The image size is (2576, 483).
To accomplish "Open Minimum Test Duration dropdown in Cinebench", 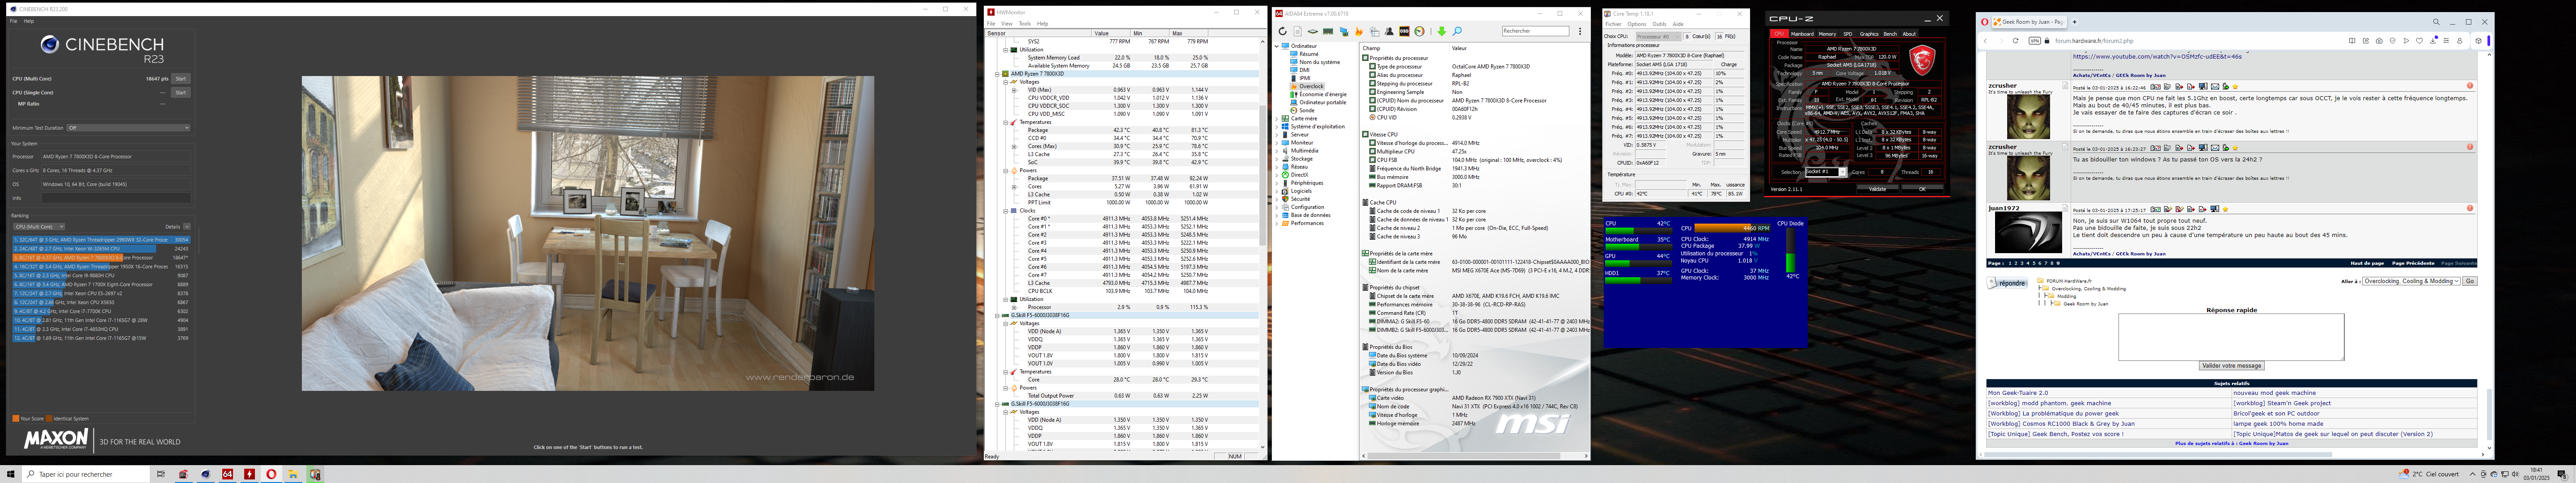I will coord(128,128).
